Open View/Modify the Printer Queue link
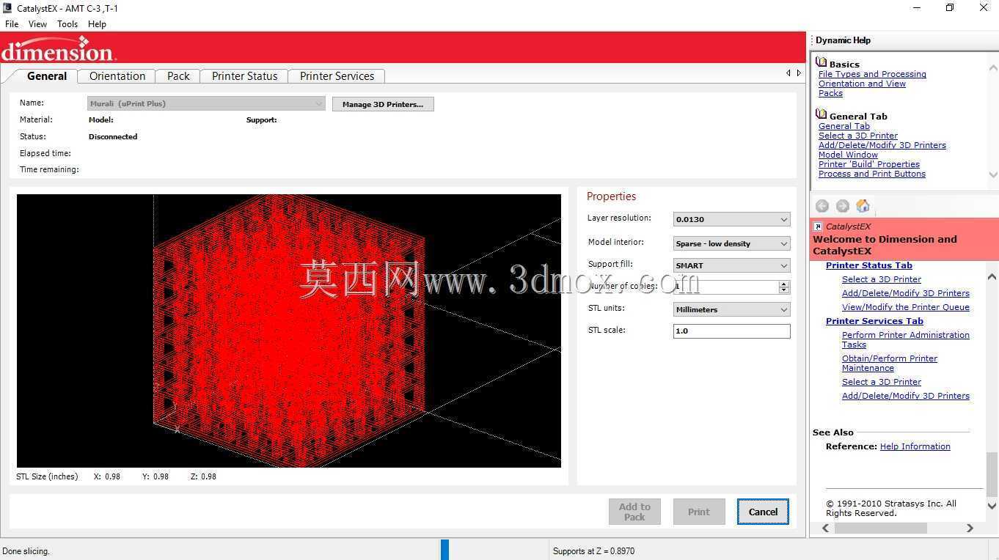Screen dimensions: 999x560 [x=906, y=307]
